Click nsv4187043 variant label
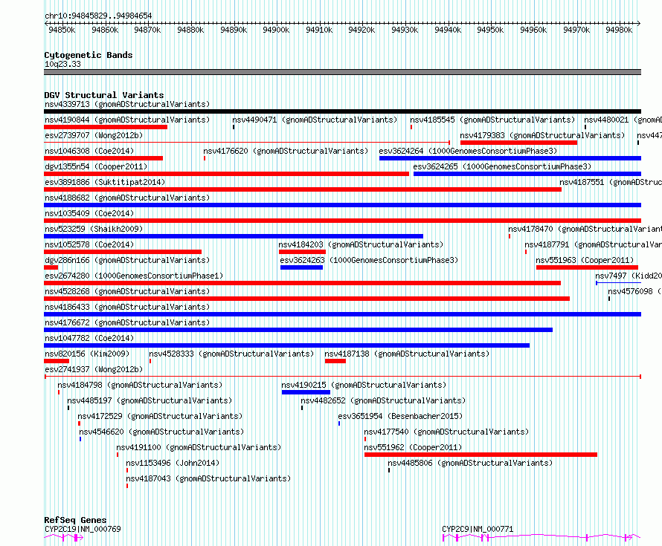The height and width of the screenshot is (546, 662). (208, 478)
